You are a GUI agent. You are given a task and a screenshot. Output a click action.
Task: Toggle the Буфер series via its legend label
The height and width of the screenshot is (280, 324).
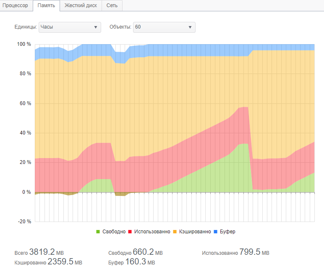pyautogui.click(x=228, y=232)
